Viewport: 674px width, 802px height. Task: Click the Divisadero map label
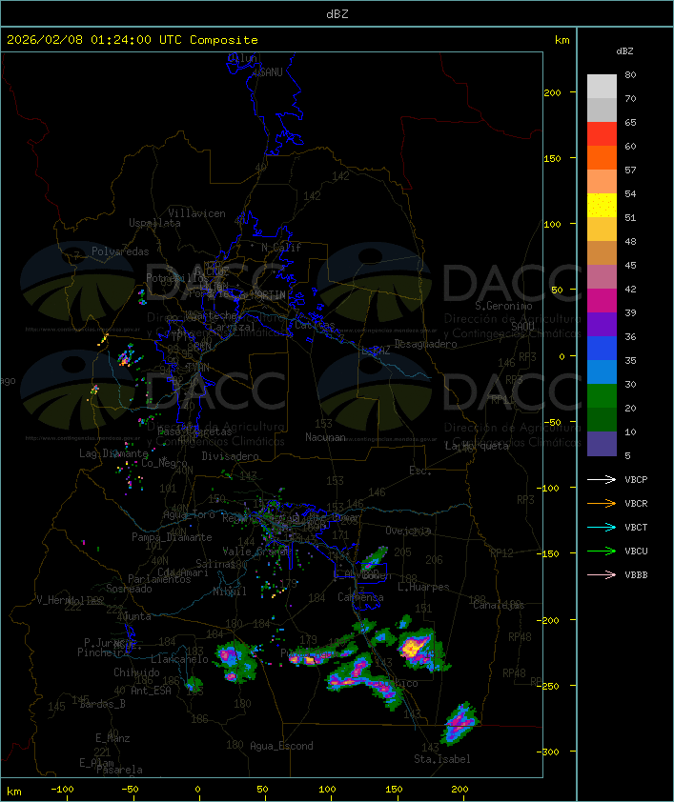point(231,455)
